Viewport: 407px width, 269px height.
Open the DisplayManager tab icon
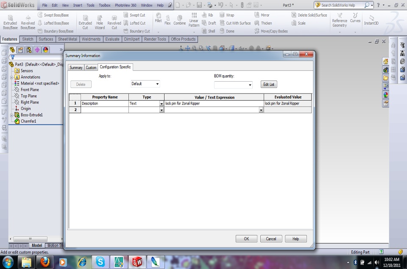point(46,50)
